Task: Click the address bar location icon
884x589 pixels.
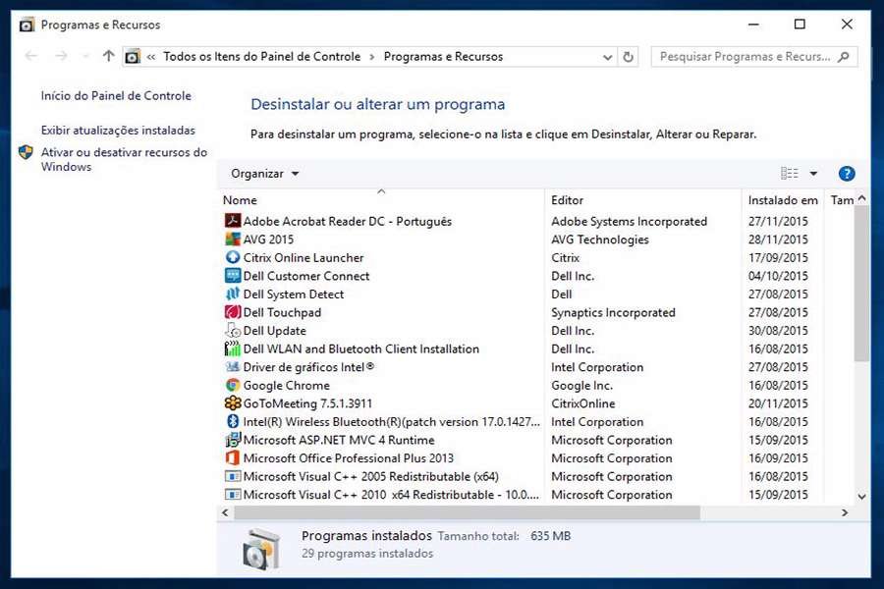Action: (133, 56)
